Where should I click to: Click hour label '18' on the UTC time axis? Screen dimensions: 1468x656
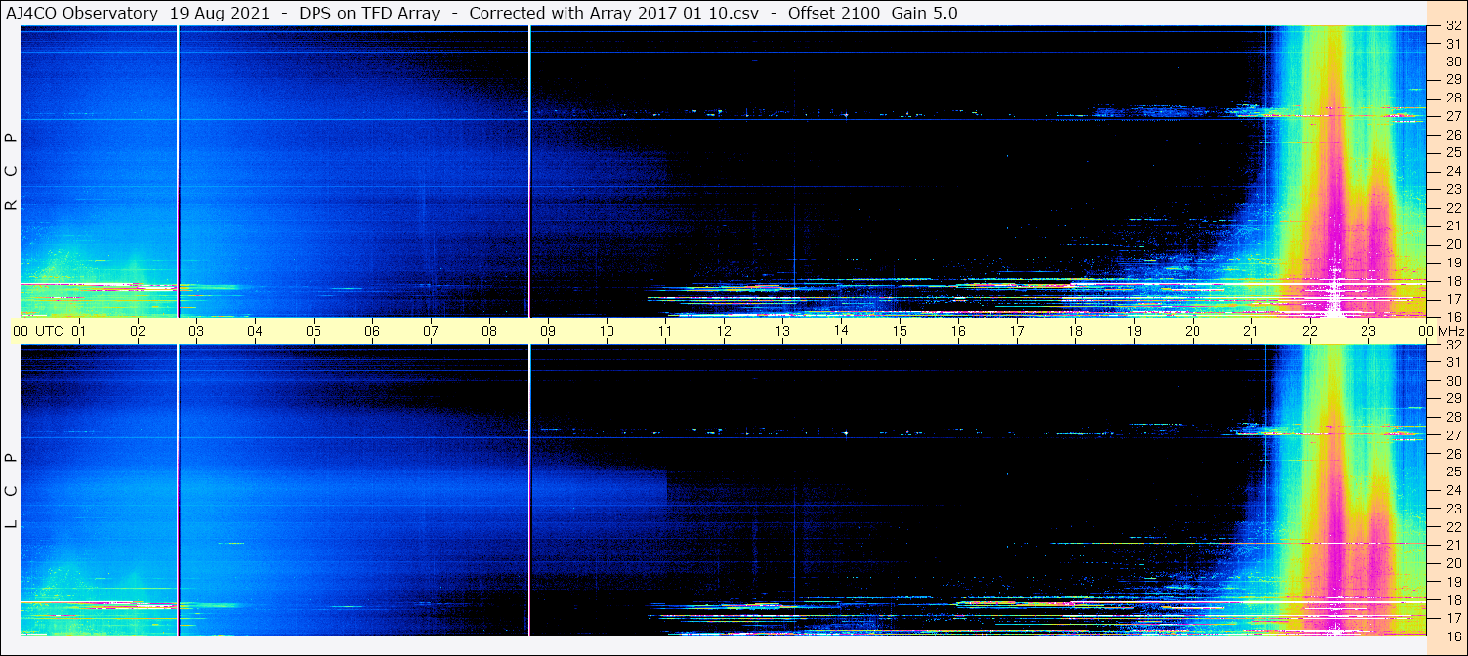(x=1075, y=331)
